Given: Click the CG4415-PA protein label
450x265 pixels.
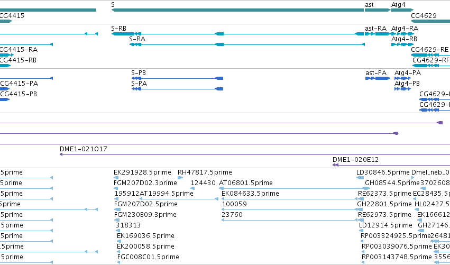Looking at the screenshot, I should (x=19, y=84).
